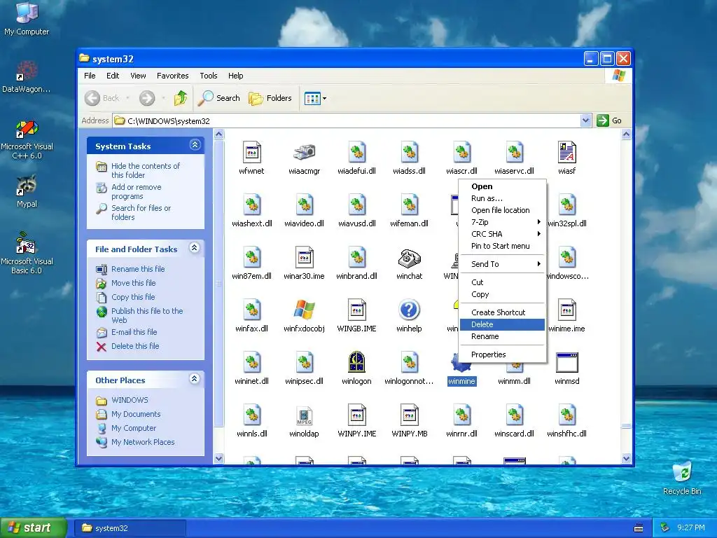The image size is (717, 538).
Task: Select the winscard.dll file
Action: click(x=515, y=421)
